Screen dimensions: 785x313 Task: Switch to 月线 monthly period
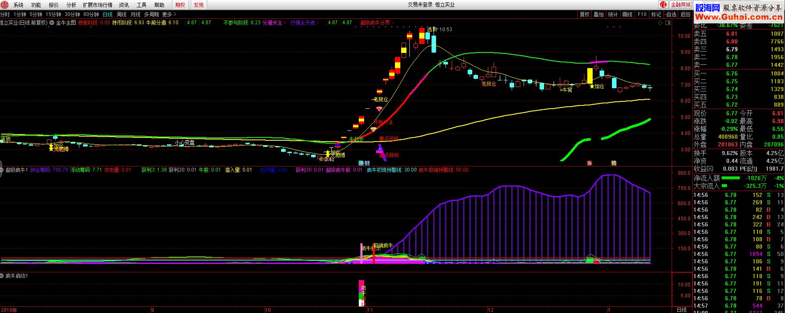pyautogui.click(x=136, y=14)
